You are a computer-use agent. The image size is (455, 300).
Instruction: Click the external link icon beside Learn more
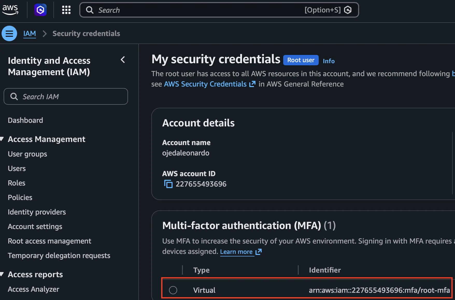click(x=259, y=252)
